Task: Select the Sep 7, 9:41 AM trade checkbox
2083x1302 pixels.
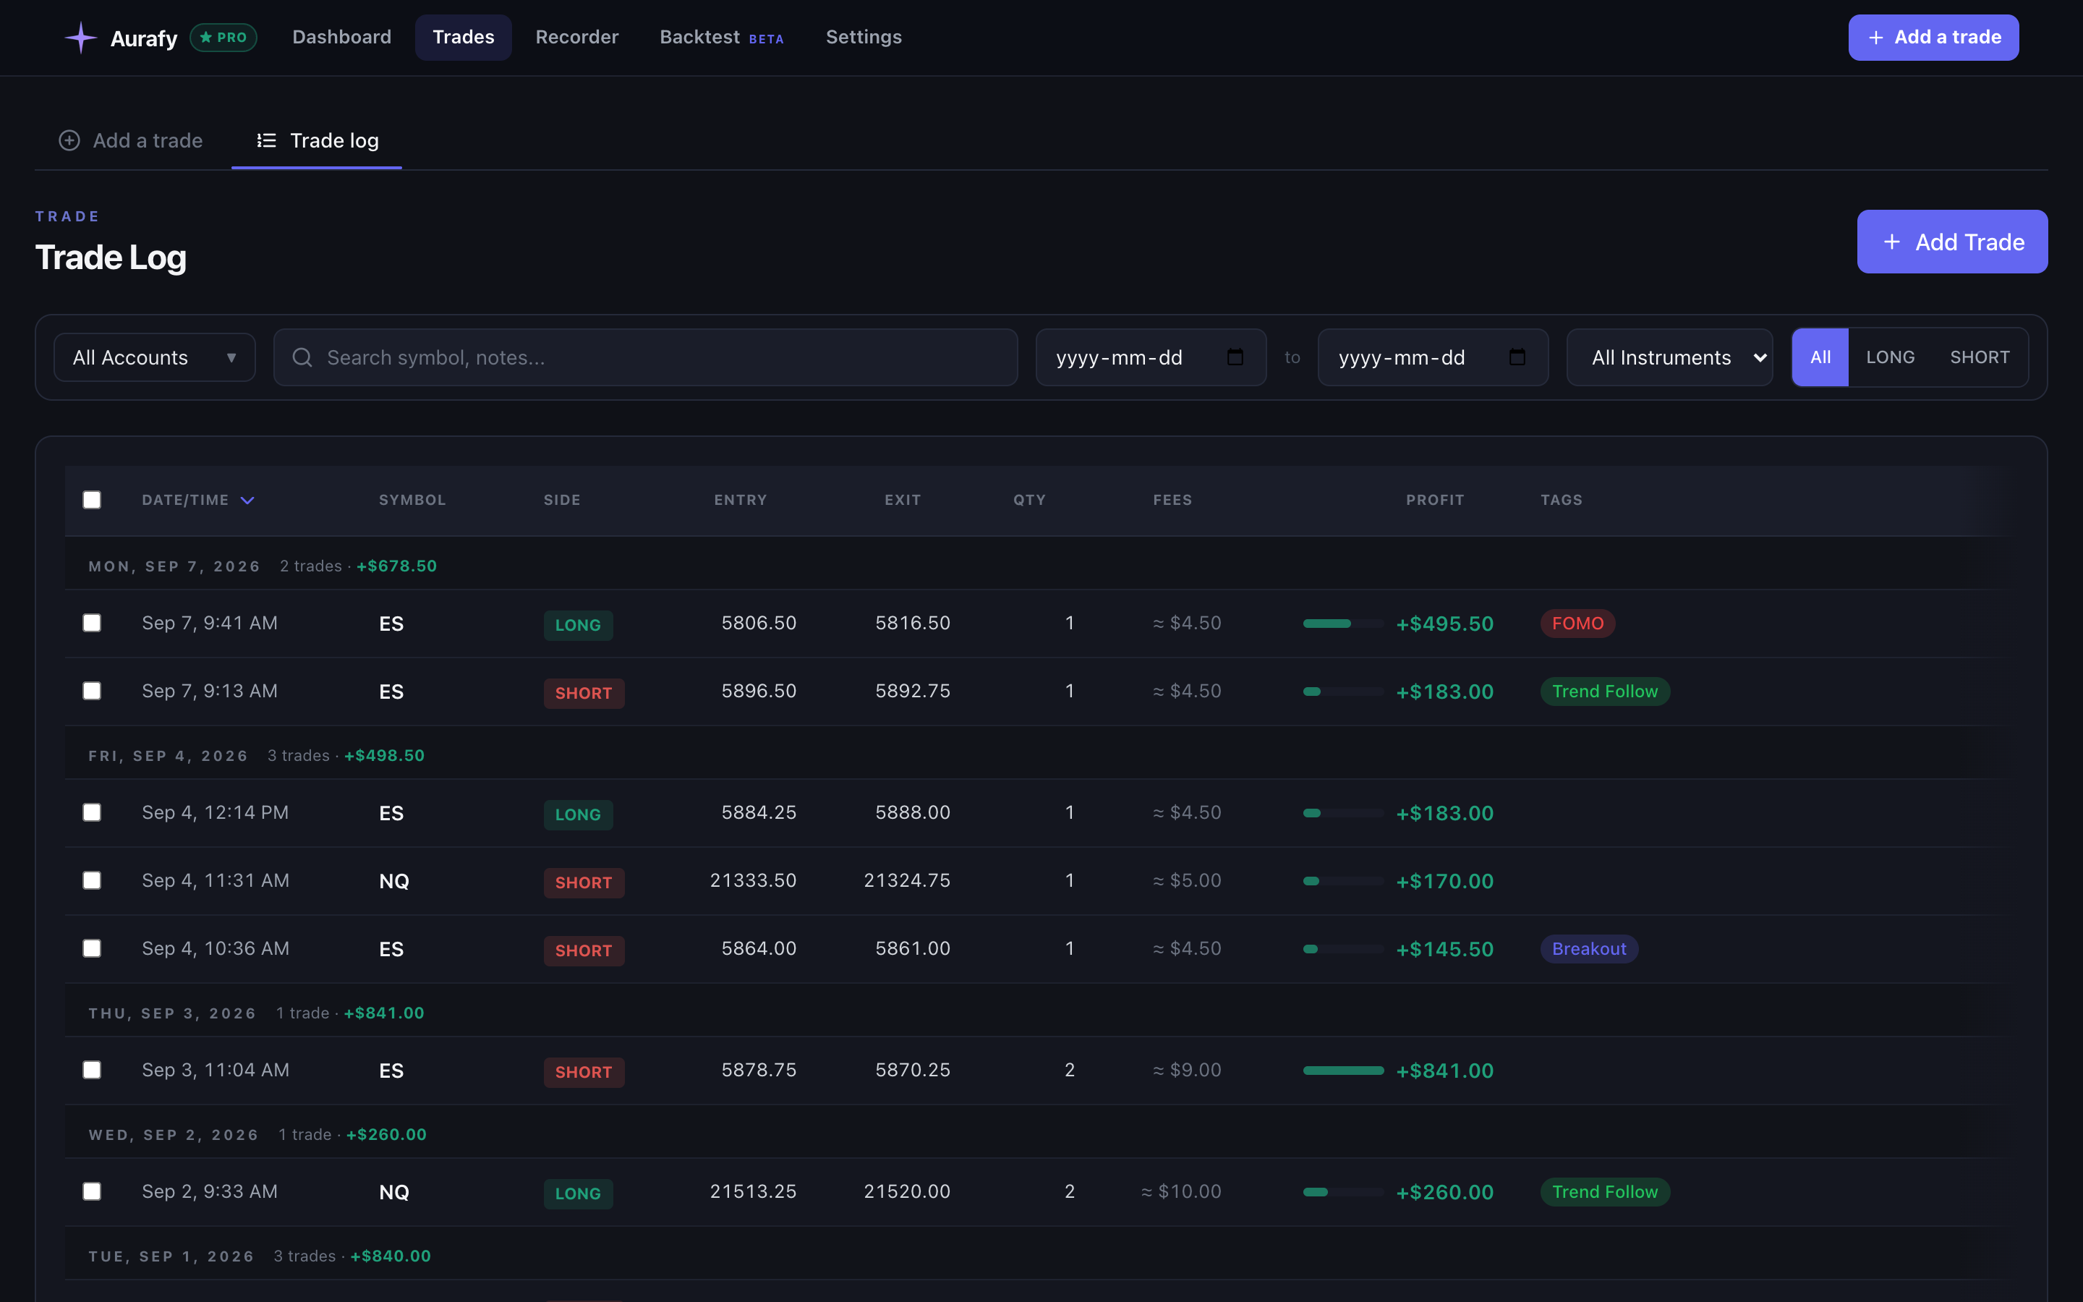Action: coord(92,623)
